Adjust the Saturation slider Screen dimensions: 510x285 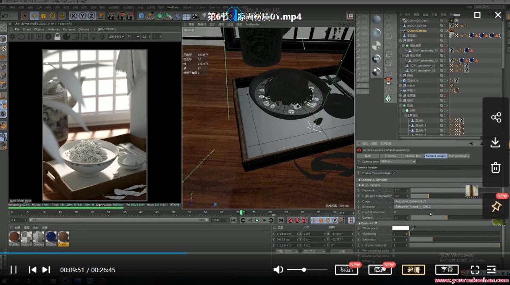(x=433, y=239)
